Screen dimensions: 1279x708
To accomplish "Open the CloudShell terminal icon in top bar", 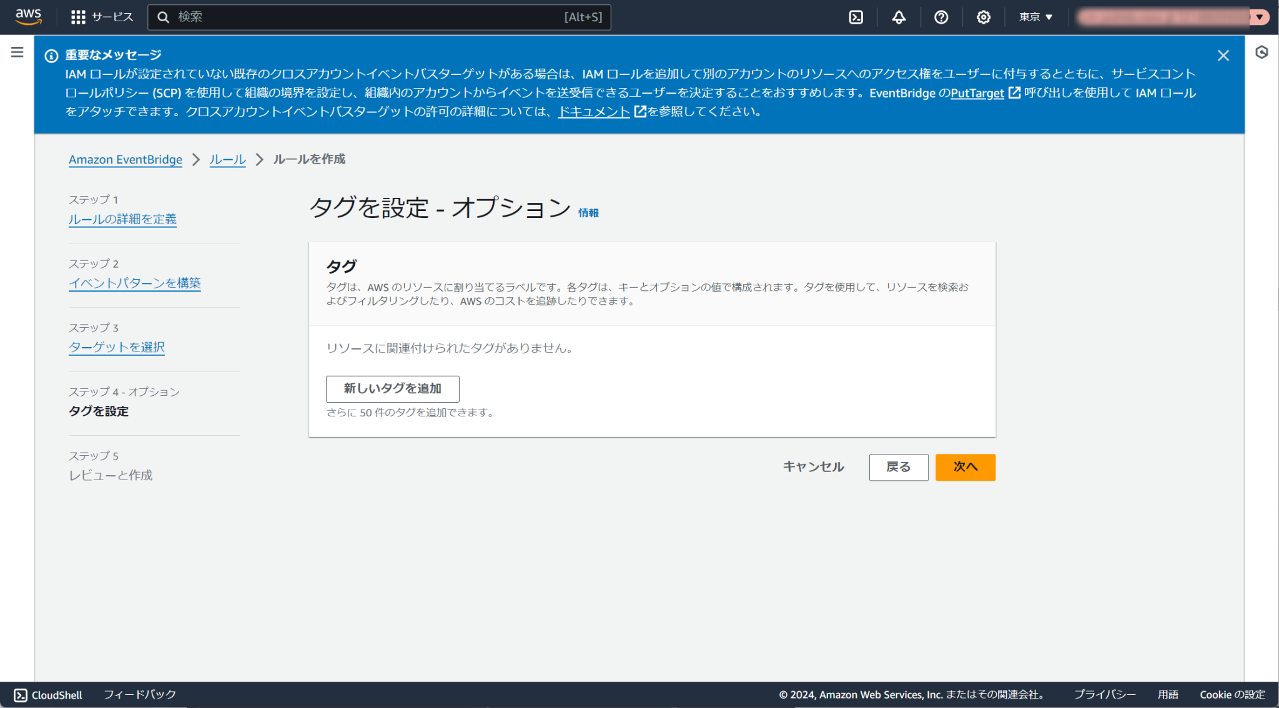I will 856,17.
